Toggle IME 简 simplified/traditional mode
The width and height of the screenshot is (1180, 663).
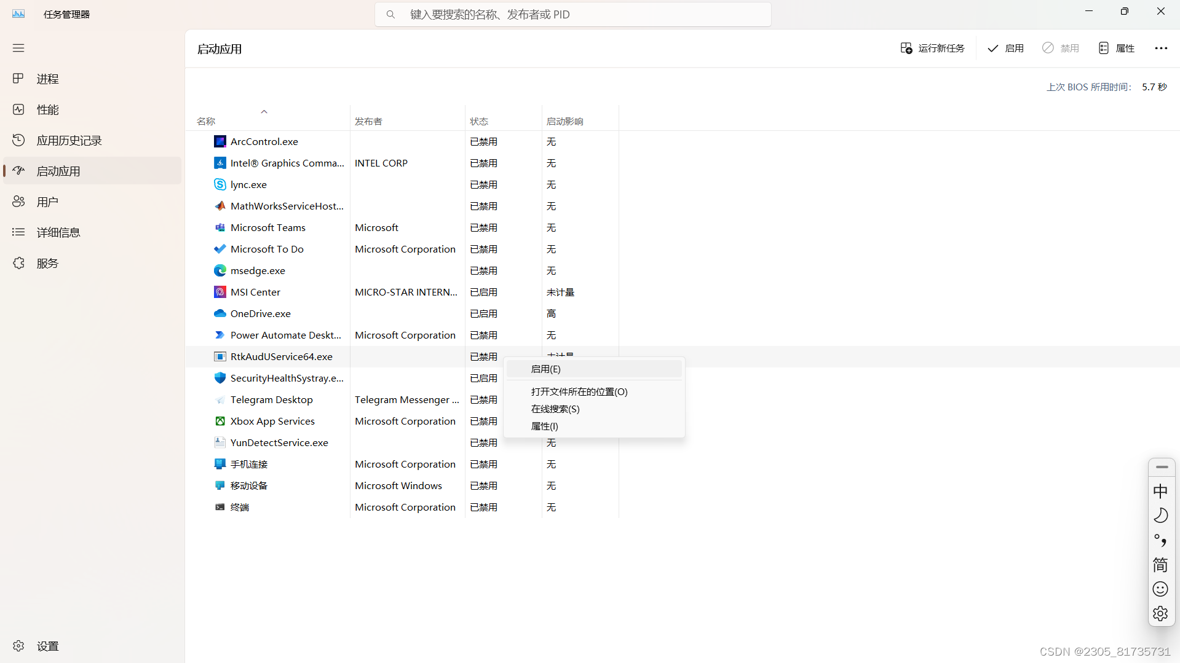1160,565
